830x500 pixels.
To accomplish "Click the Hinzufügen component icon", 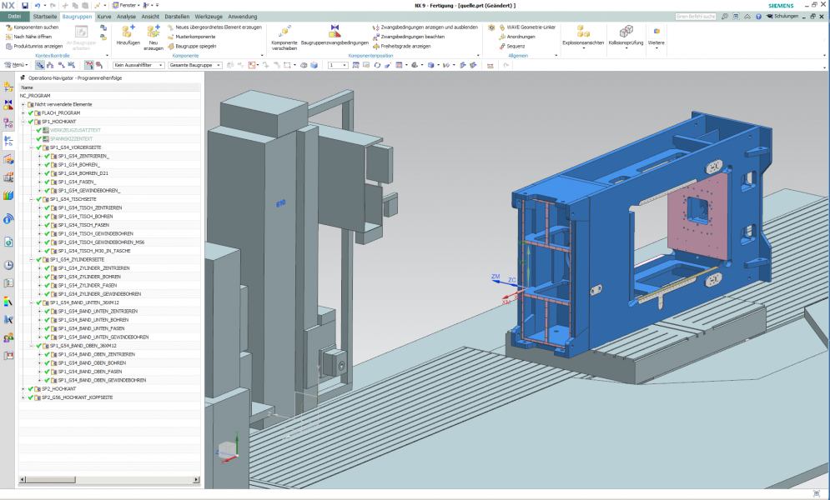I will (x=128, y=31).
